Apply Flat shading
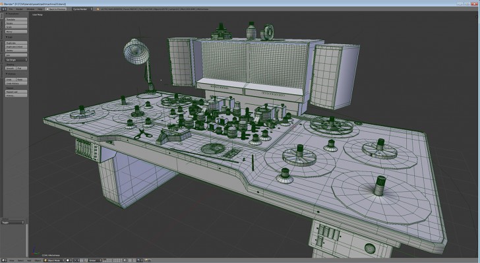 coord(22,69)
